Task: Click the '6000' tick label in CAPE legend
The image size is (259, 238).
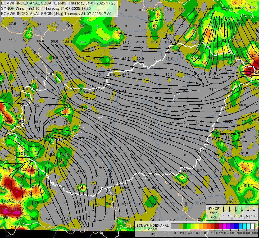Action: (254, 233)
